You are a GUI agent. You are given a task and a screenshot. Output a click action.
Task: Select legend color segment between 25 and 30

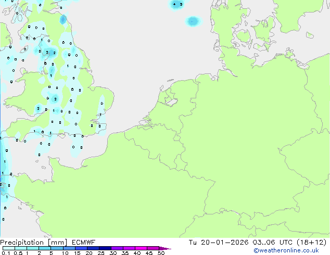coord(106,249)
